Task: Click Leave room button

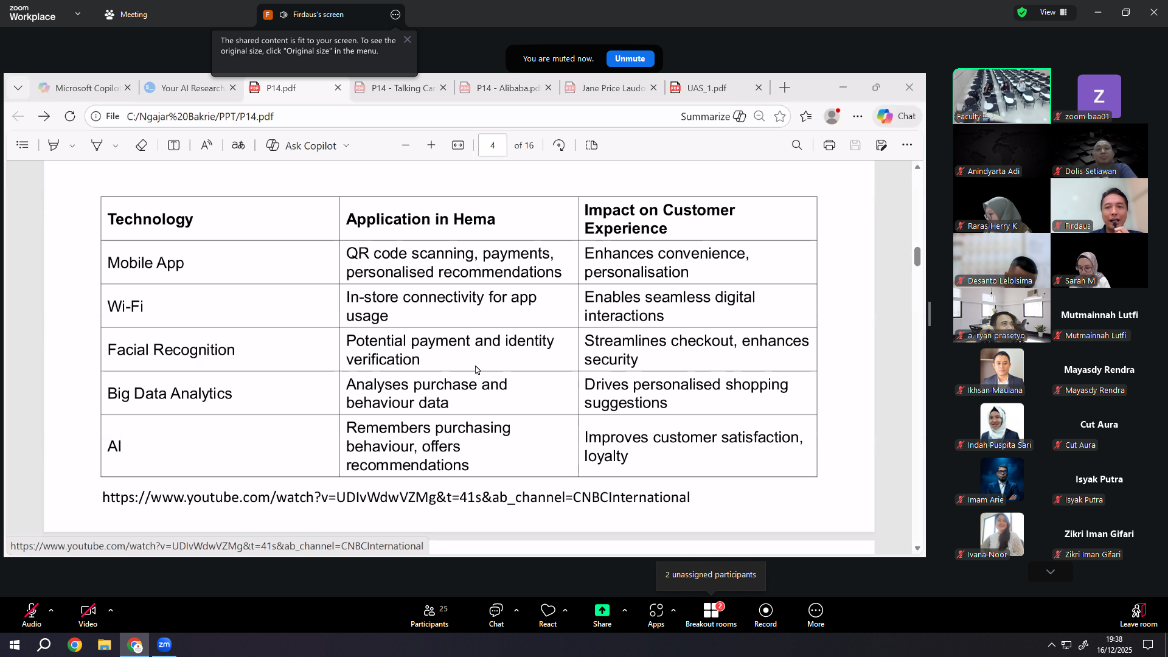Action: (1138, 615)
